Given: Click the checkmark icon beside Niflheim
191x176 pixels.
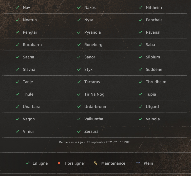Looking at the screenshot, I should tap(141, 8).
